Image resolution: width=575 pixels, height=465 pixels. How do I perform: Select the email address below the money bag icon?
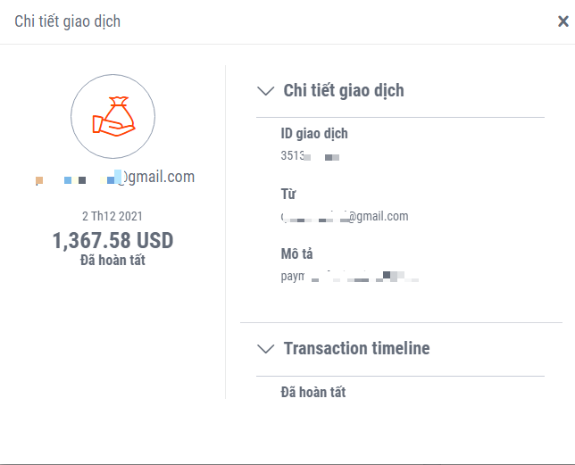(114, 178)
